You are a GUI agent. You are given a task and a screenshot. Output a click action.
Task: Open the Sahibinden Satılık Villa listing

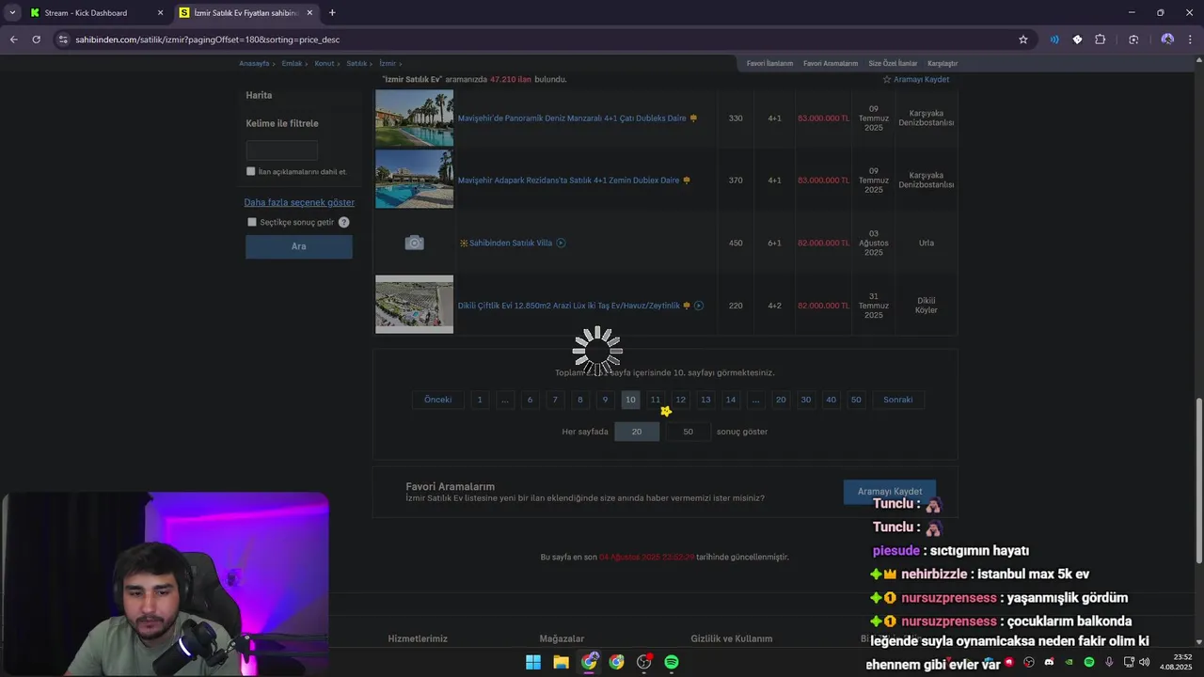pyautogui.click(x=511, y=243)
